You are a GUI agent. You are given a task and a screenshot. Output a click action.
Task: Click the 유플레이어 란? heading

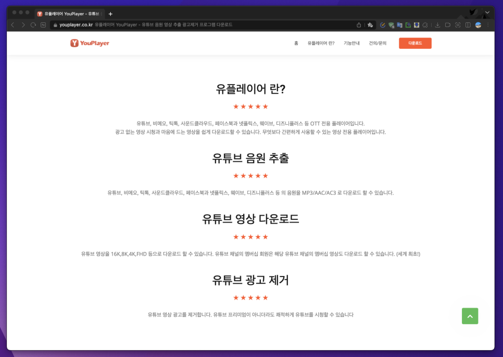tap(250, 89)
